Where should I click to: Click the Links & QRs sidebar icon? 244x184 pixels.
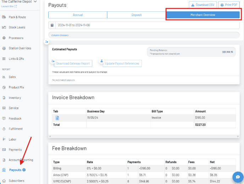click(4, 59)
